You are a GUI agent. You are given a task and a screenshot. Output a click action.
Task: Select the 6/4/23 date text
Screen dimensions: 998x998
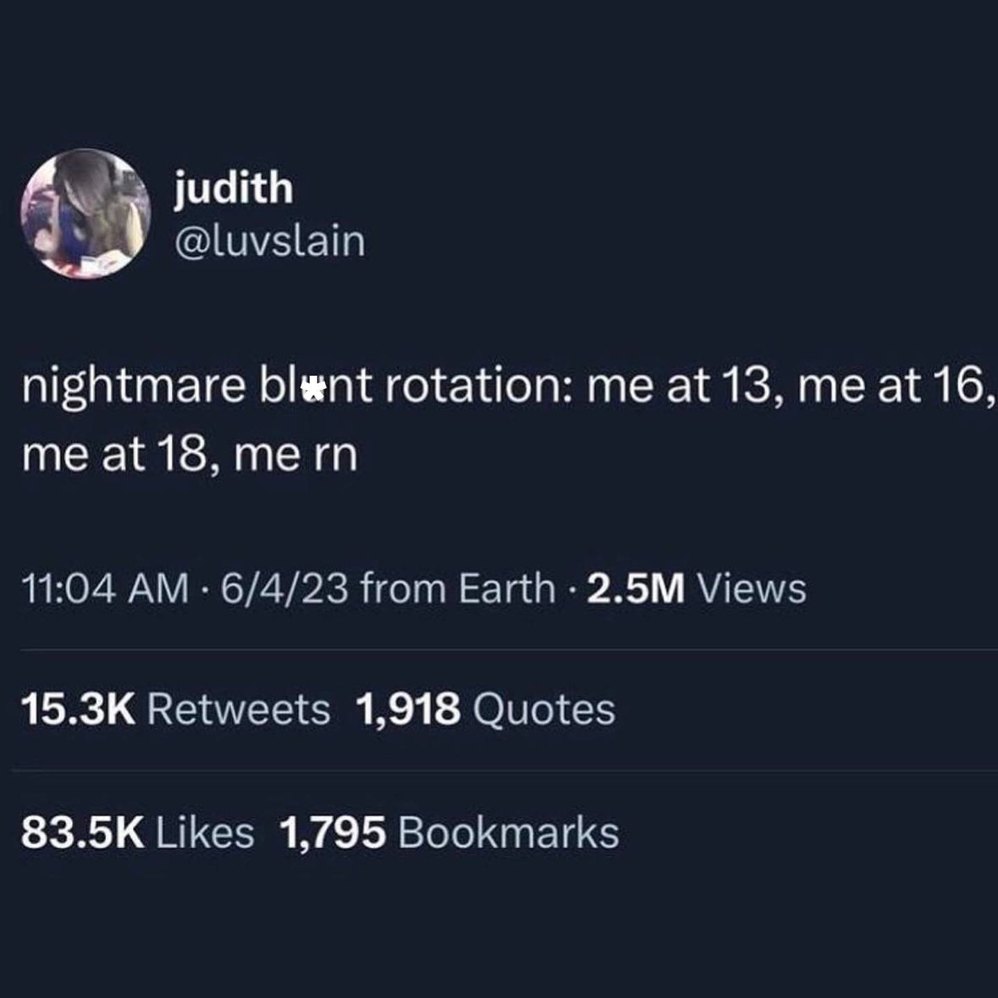click(284, 588)
